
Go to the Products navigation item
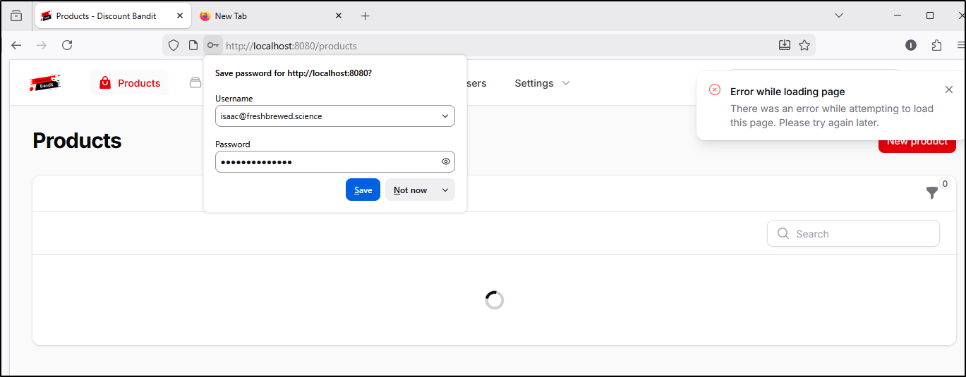[x=129, y=83]
